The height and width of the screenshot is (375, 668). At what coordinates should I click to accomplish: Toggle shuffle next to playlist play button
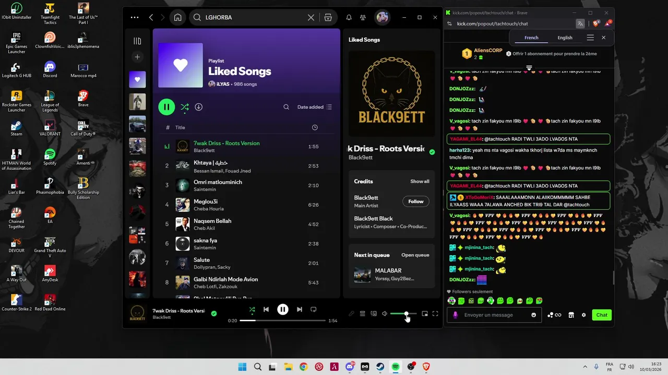coord(185,107)
